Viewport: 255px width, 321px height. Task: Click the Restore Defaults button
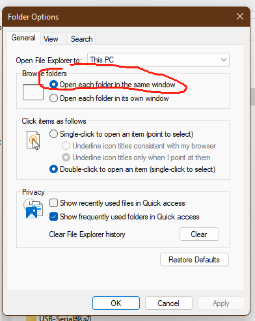click(195, 260)
